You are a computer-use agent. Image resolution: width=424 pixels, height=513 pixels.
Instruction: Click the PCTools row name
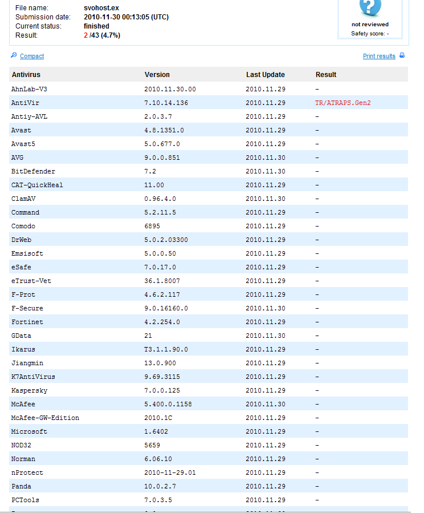(x=25, y=500)
